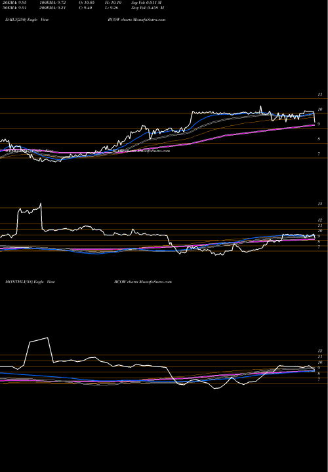Select the high price H: 10.10
The height and width of the screenshot is (472, 328).
tap(113, 3)
